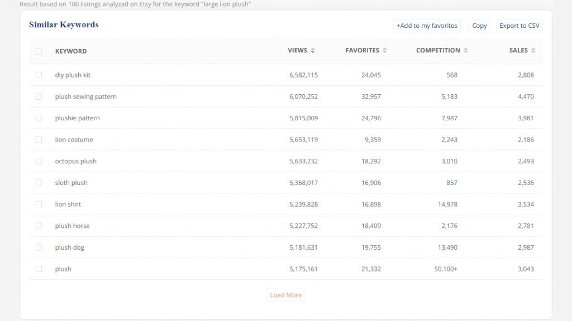Click the Views column header label
This screenshot has height=321, width=572.
[297, 51]
